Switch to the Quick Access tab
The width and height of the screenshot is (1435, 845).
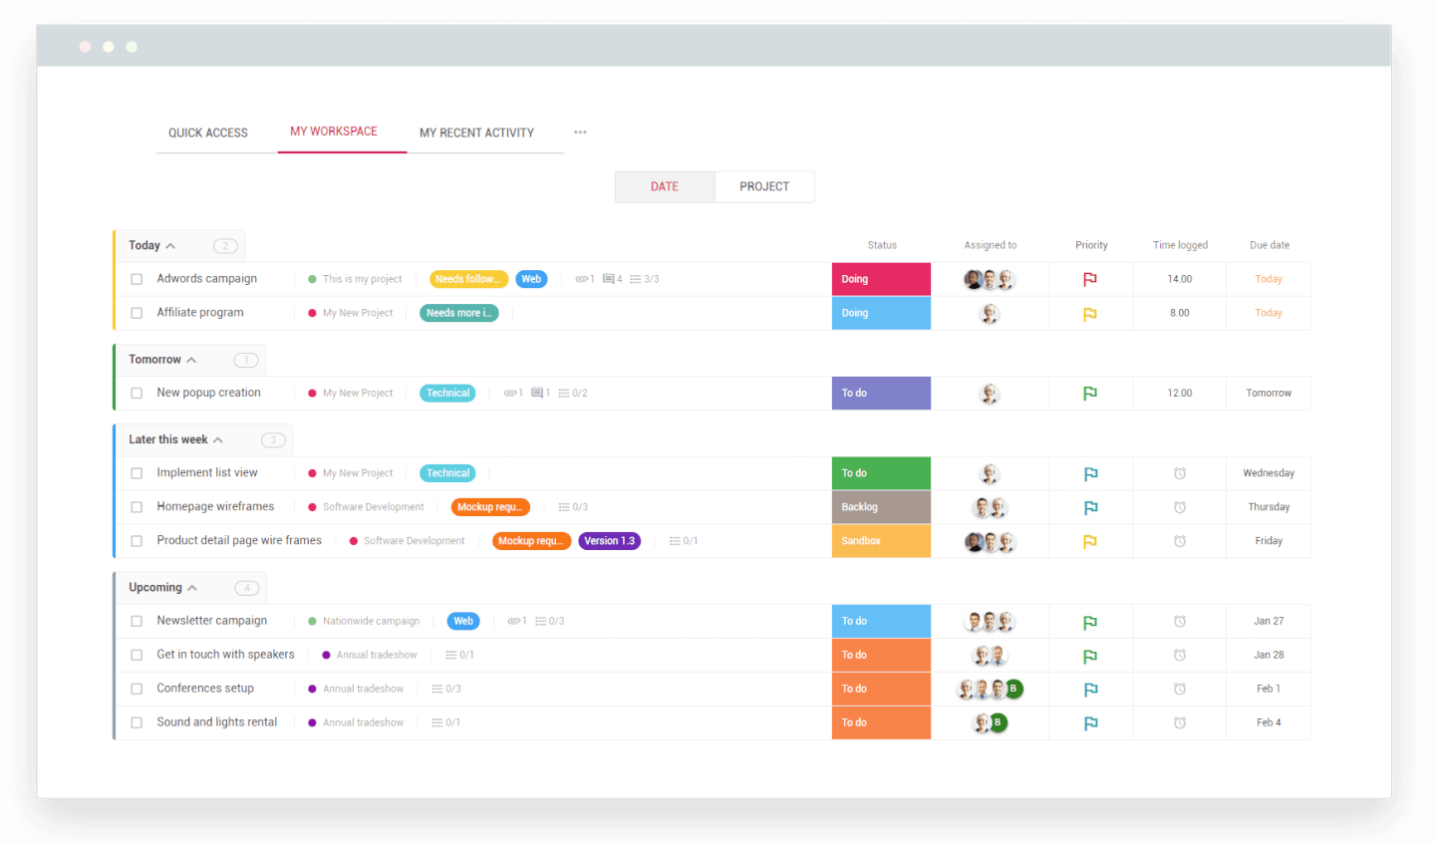[x=208, y=133]
